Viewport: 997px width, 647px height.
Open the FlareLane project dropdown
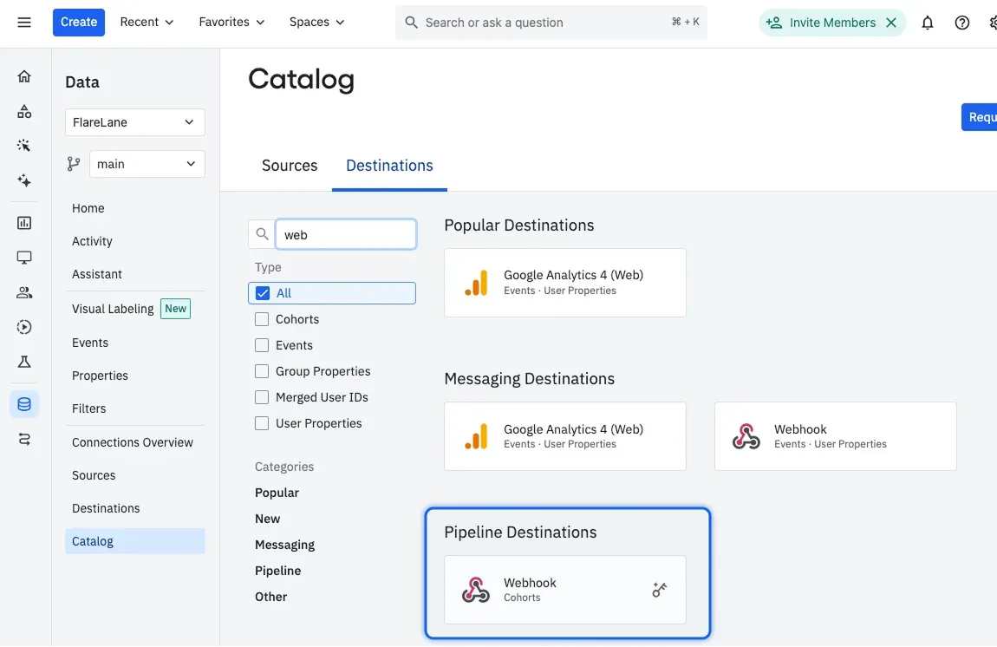[x=134, y=122]
